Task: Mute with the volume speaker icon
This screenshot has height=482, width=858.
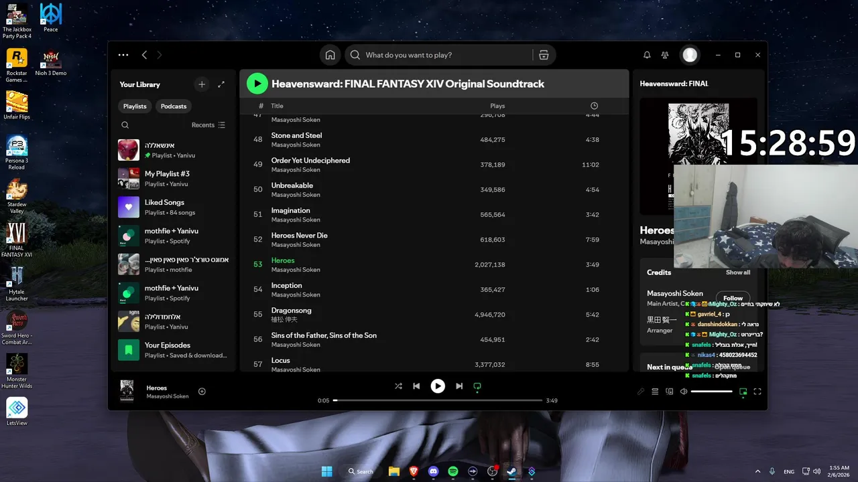Action: 684,392
